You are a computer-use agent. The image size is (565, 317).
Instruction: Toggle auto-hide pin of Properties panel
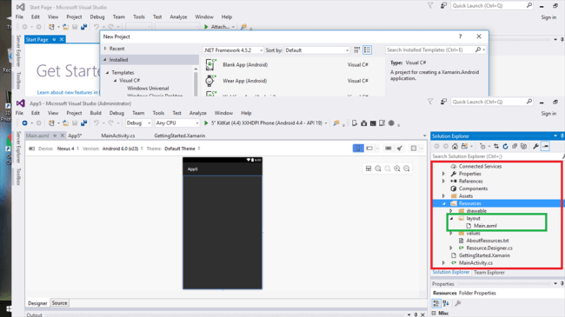pos(562,284)
